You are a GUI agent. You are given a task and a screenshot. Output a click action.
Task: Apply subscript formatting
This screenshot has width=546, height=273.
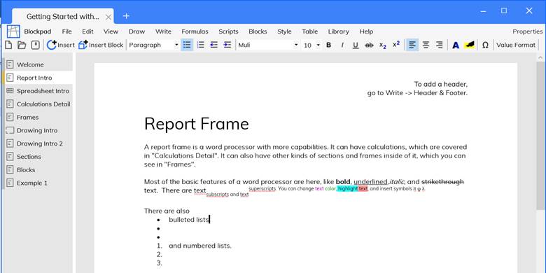pyautogui.click(x=383, y=45)
